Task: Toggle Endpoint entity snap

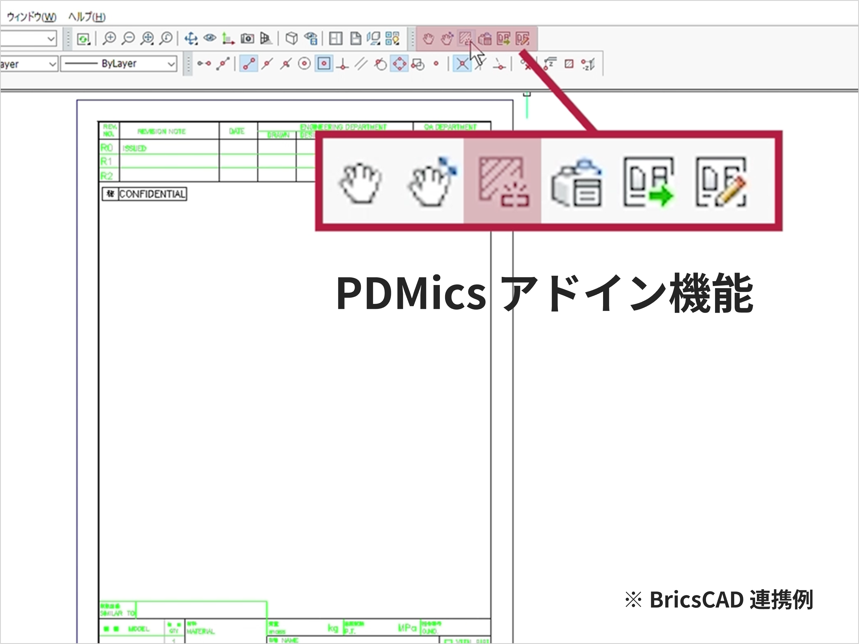Action: click(249, 64)
